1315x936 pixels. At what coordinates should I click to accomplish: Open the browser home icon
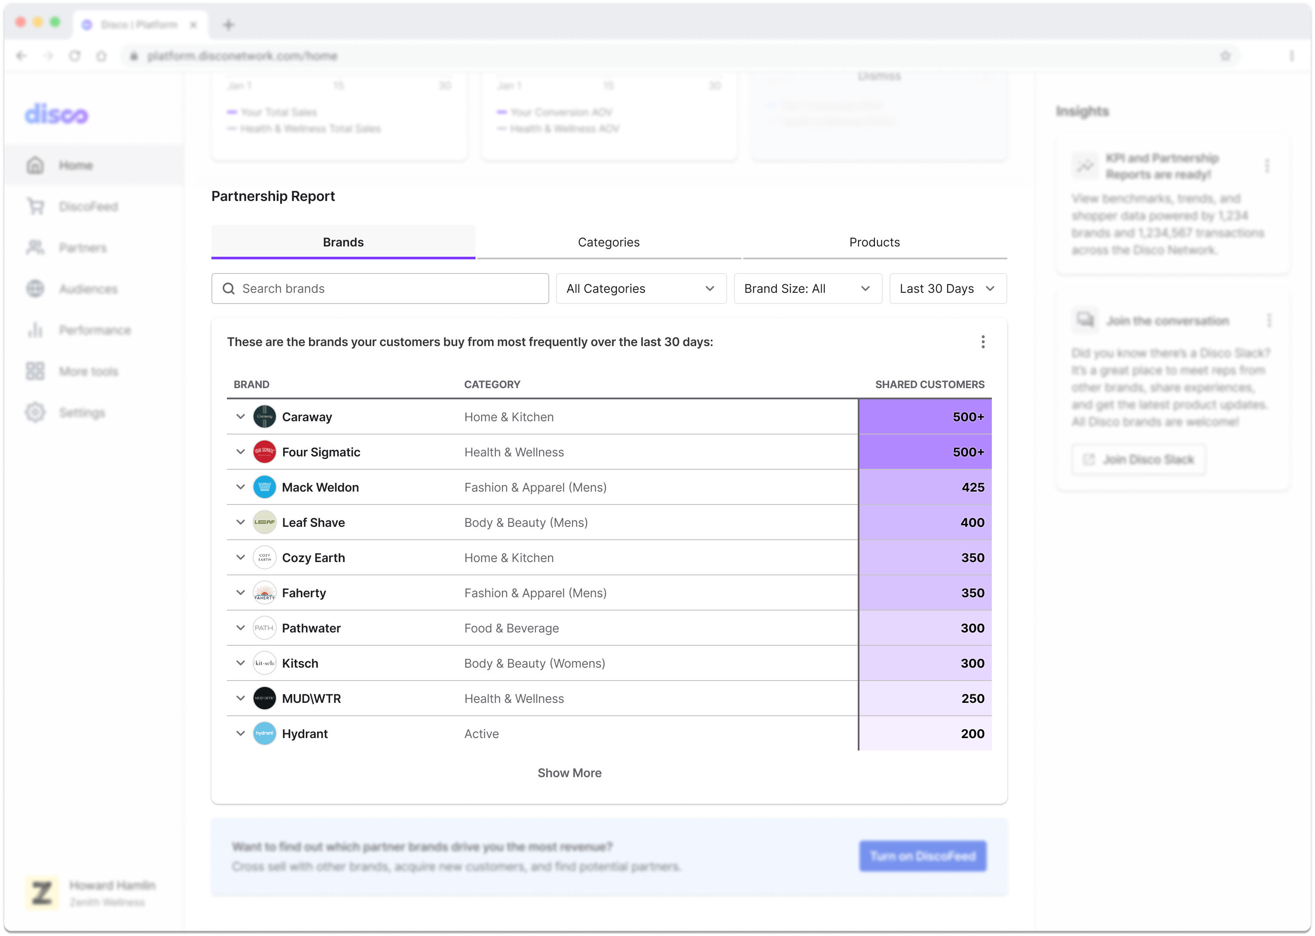(x=101, y=56)
